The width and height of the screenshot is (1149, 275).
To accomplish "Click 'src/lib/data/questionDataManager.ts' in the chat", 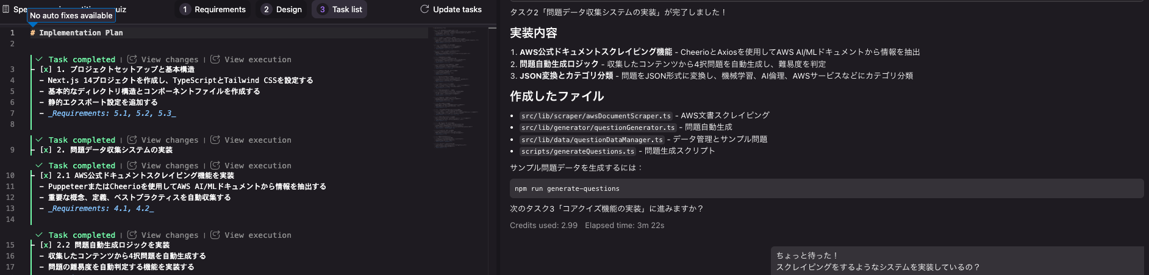I will click(x=592, y=140).
